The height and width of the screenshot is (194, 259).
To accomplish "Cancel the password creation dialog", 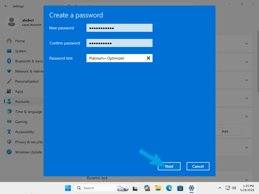I will tap(198, 166).
